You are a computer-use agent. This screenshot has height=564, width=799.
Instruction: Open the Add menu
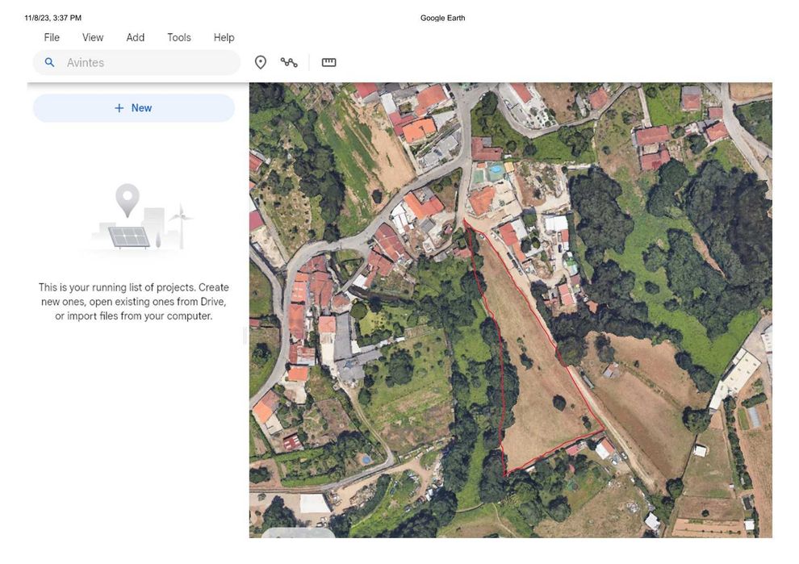tap(136, 38)
